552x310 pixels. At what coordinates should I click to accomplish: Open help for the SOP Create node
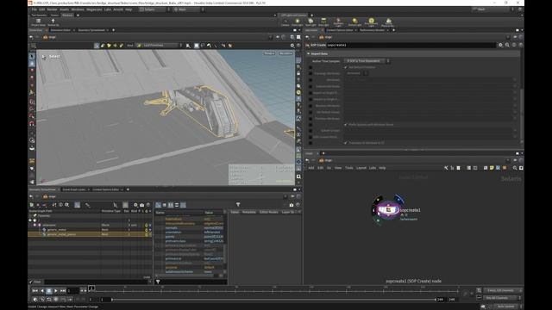pyautogui.click(x=521, y=45)
